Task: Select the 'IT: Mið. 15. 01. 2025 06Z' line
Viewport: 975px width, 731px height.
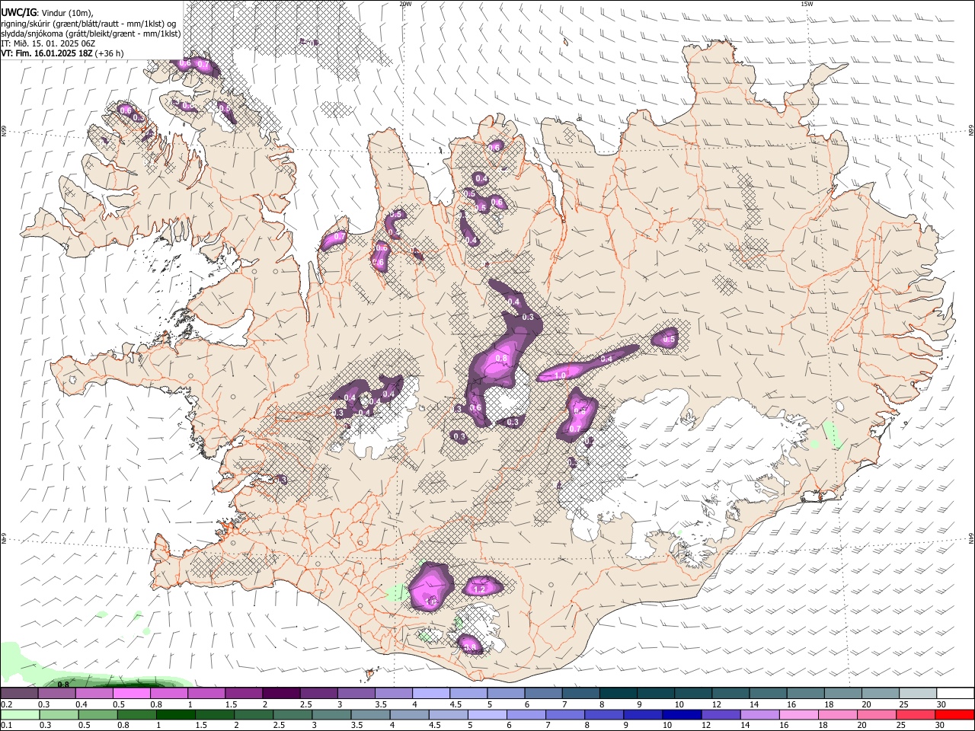Action: 49,43
